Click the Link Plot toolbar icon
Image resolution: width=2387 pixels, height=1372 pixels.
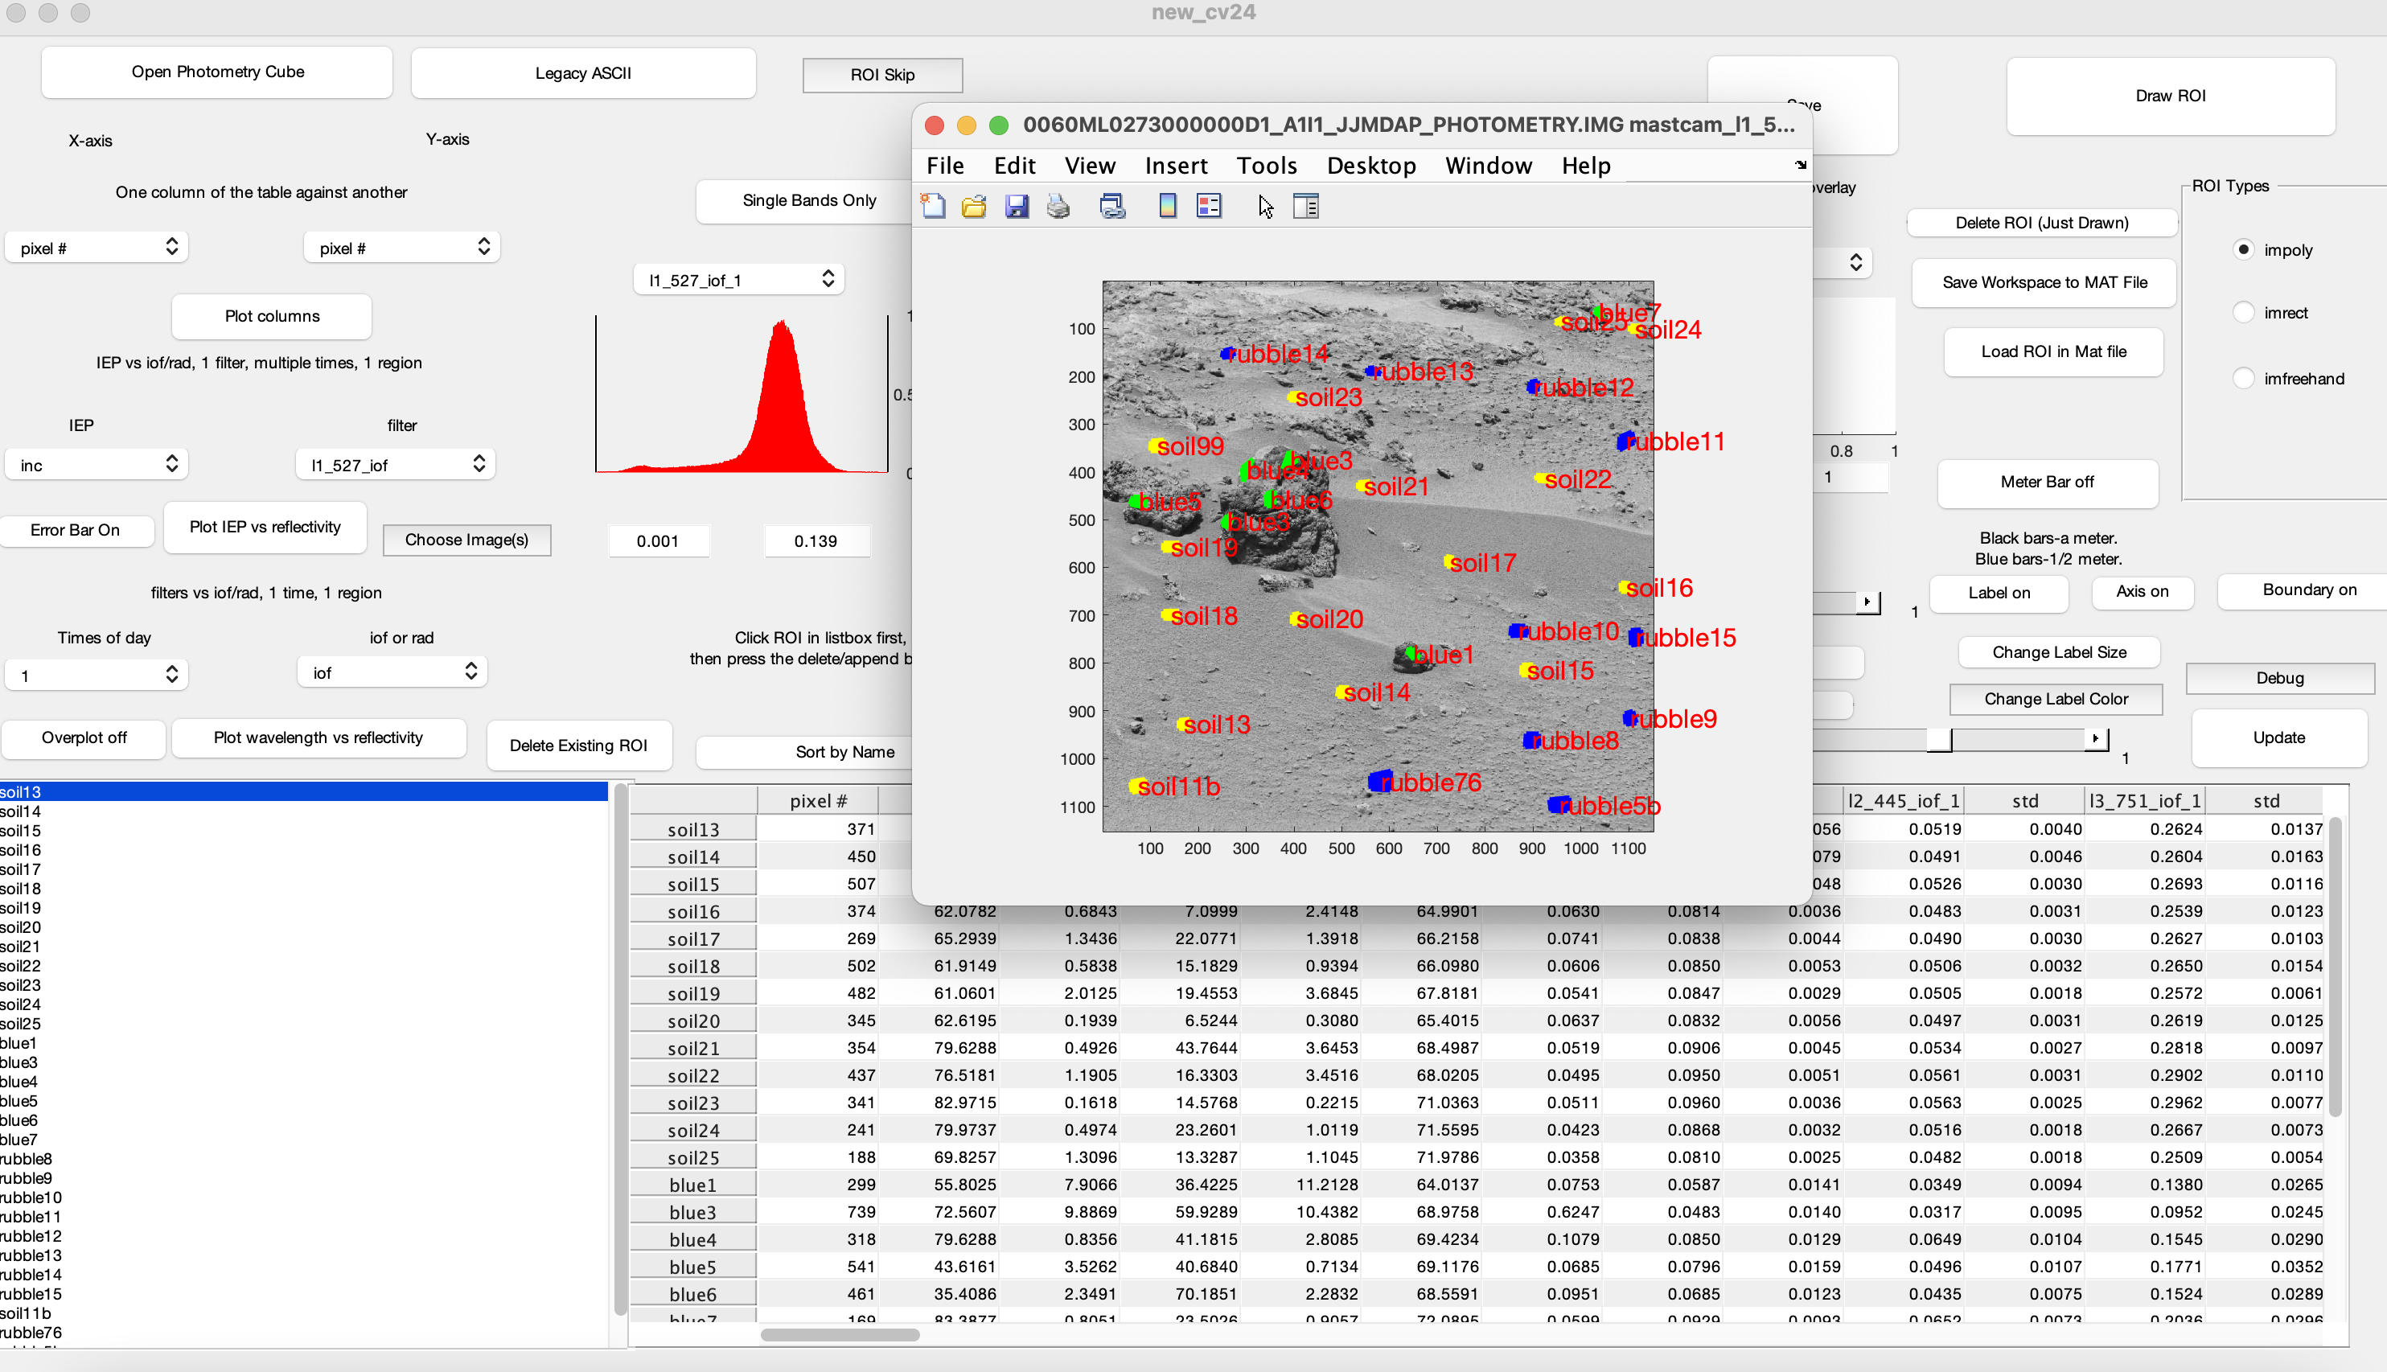pos(1112,205)
